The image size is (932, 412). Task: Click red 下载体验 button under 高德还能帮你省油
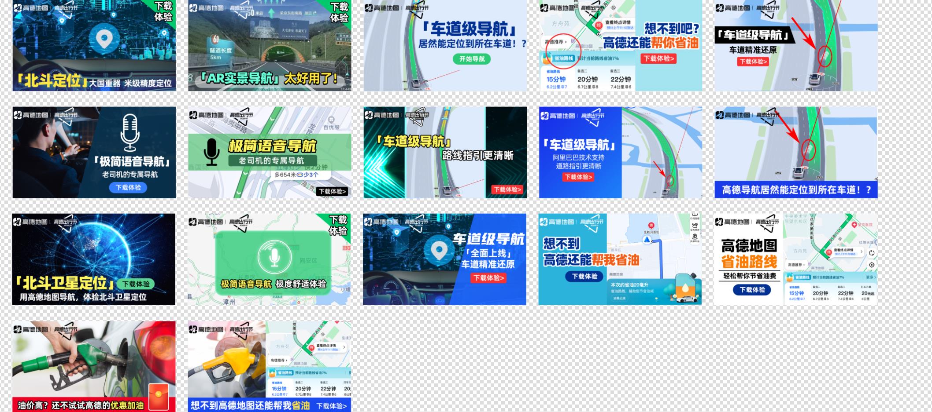pyautogui.click(x=659, y=58)
